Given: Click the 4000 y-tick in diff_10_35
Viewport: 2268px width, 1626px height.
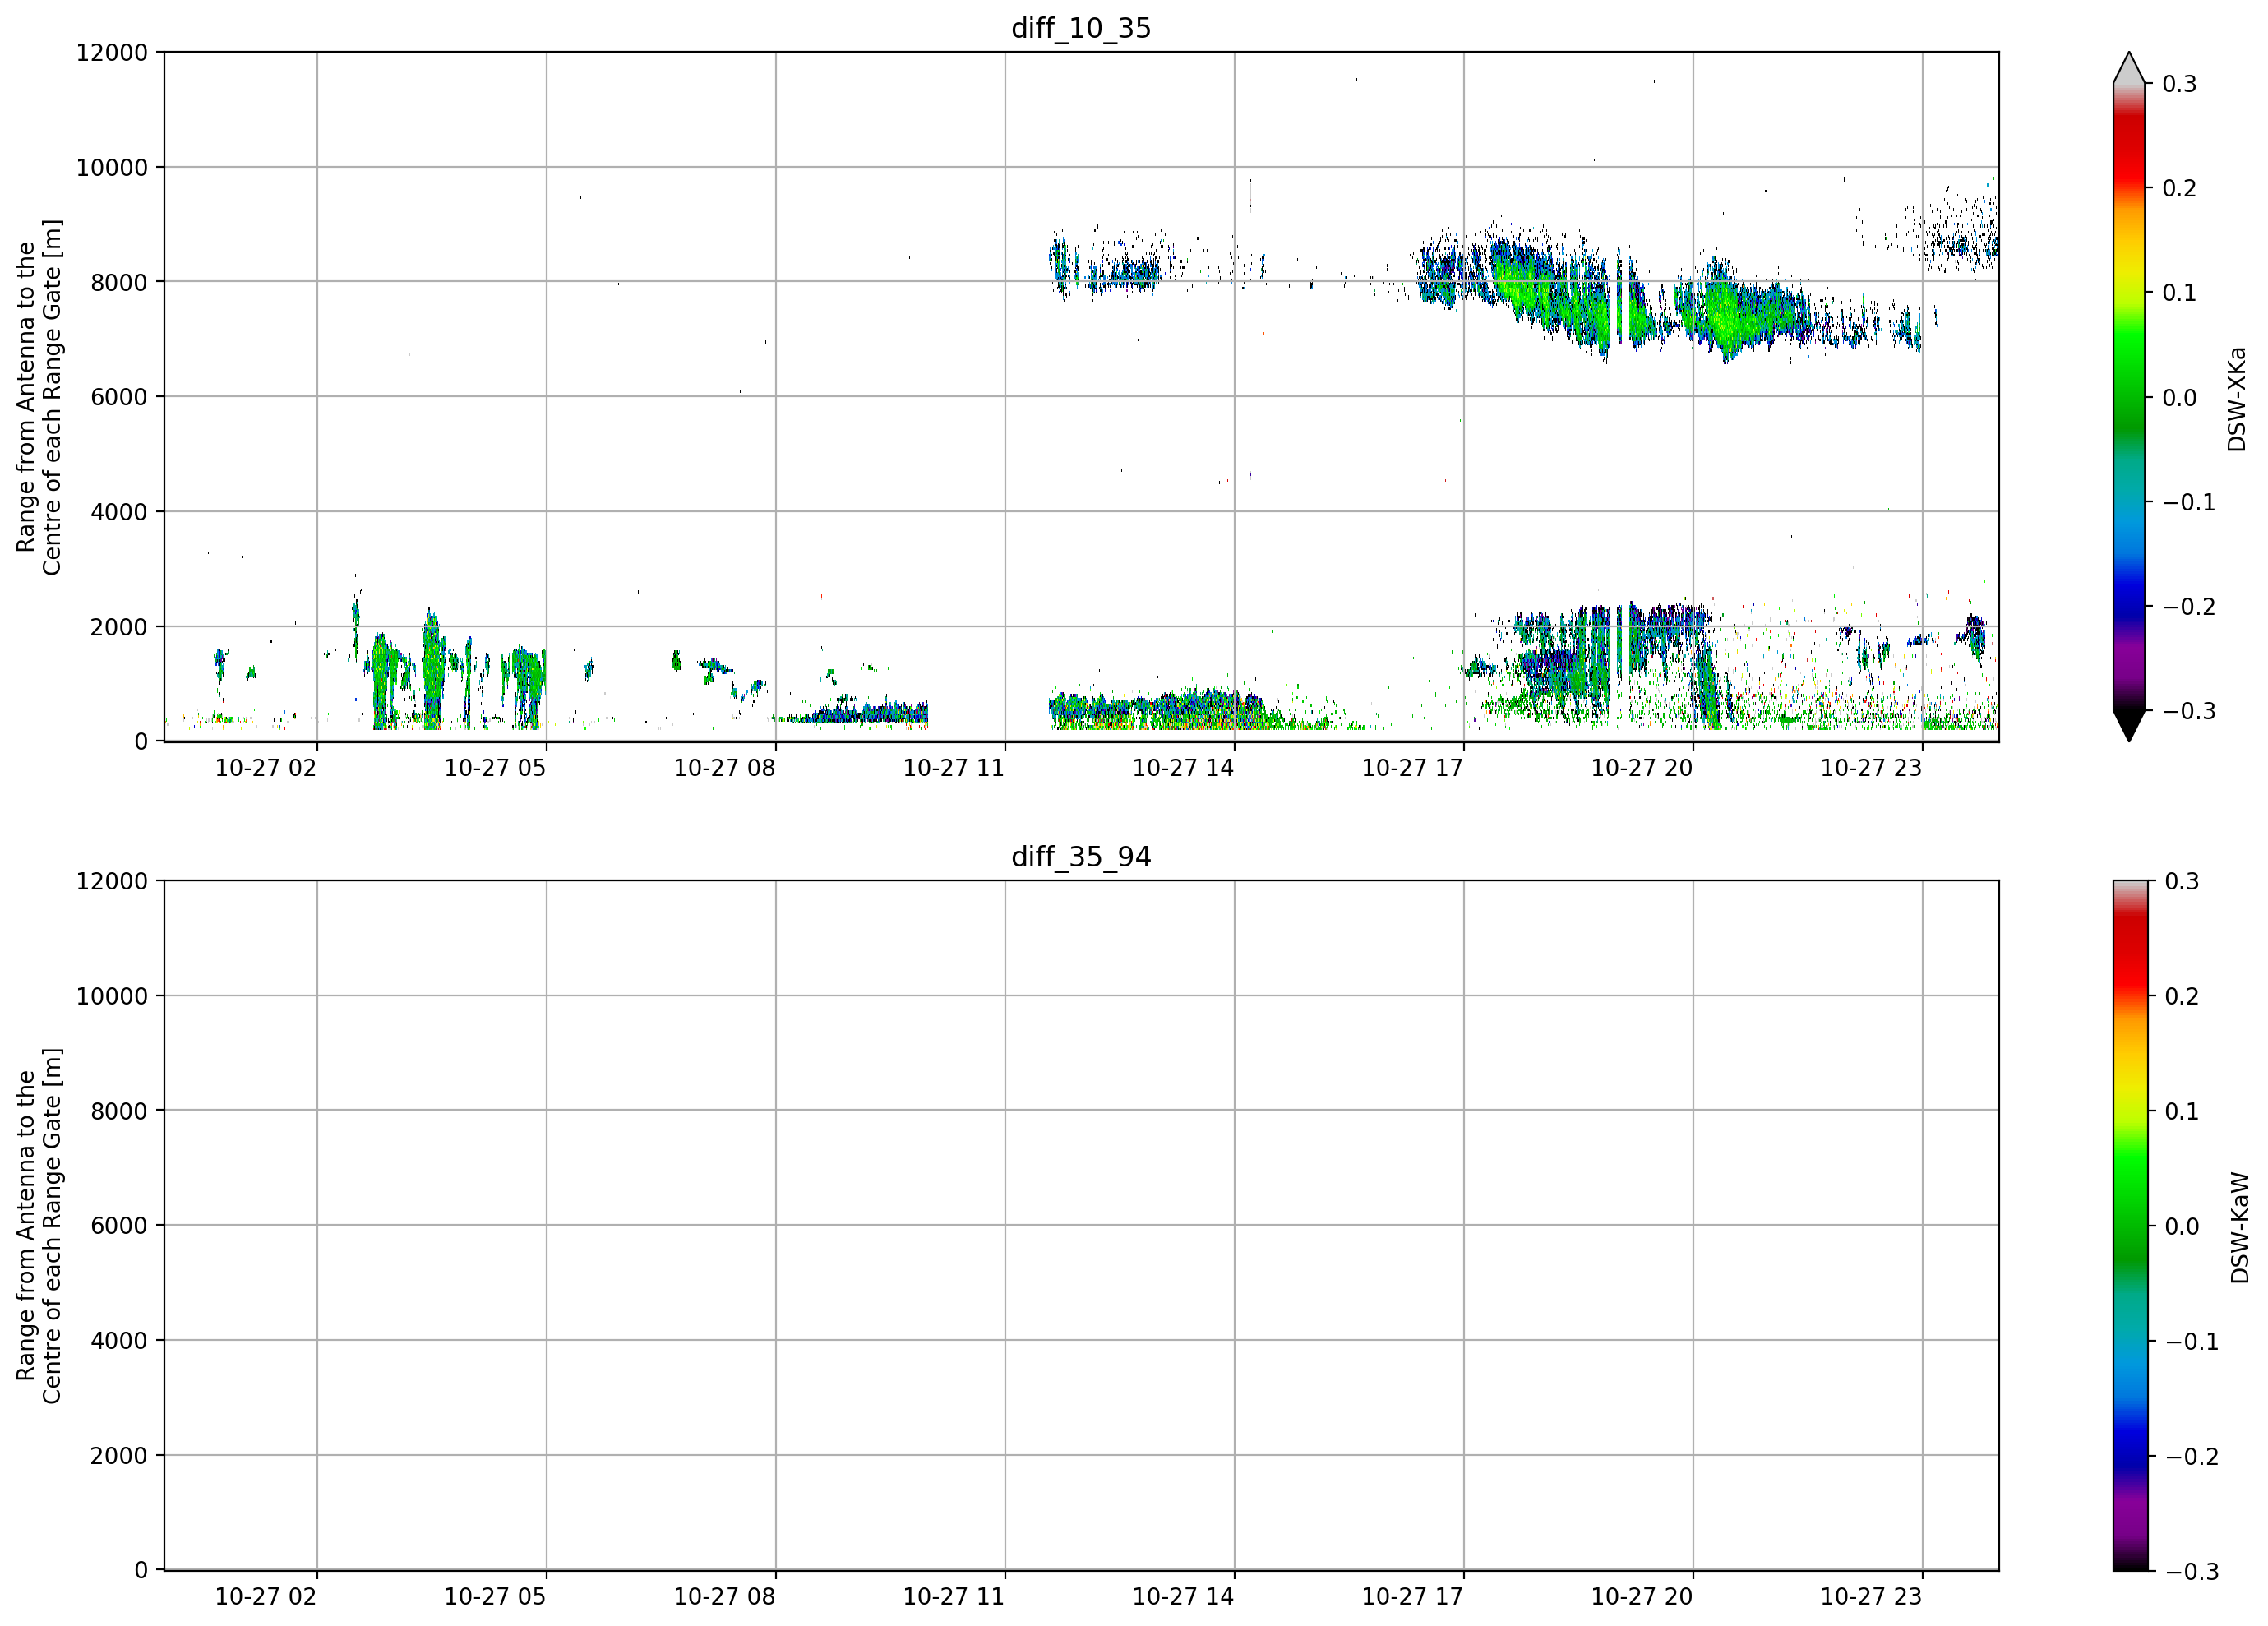Looking at the screenshot, I should point(119,512).
